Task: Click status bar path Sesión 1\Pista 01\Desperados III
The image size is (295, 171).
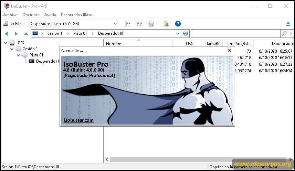Action: click(30, 167)
